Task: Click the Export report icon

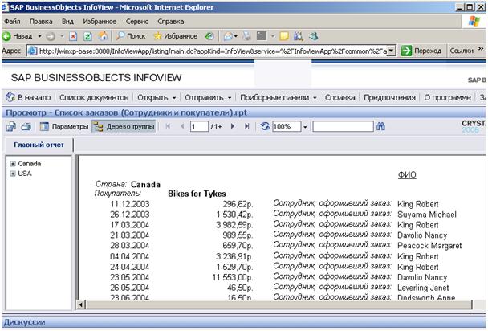Action: pos(11,126)
